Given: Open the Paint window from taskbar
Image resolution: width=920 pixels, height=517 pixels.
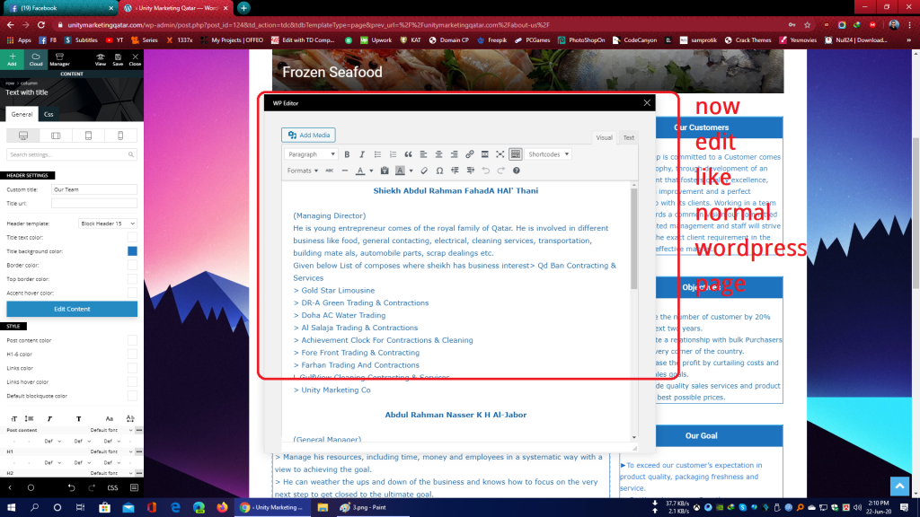Looking at the screenshot, I should tap(363, 508).
